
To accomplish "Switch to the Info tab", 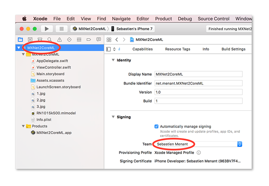I will coord(206,49).
